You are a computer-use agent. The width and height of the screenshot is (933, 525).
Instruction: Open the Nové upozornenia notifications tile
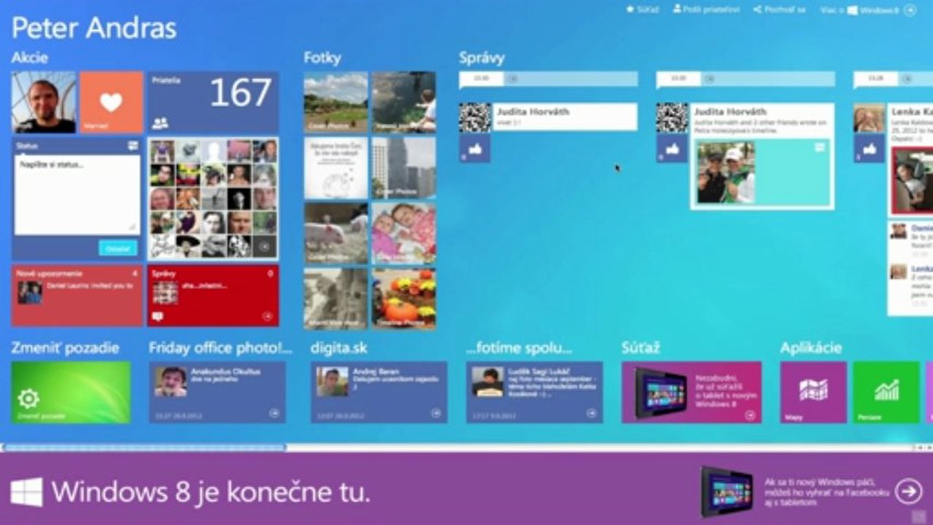(x=77, y=295)
